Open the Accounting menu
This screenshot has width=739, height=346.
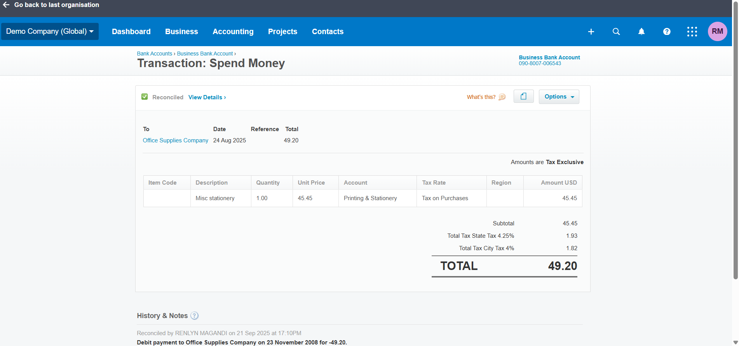coord(233,31)
